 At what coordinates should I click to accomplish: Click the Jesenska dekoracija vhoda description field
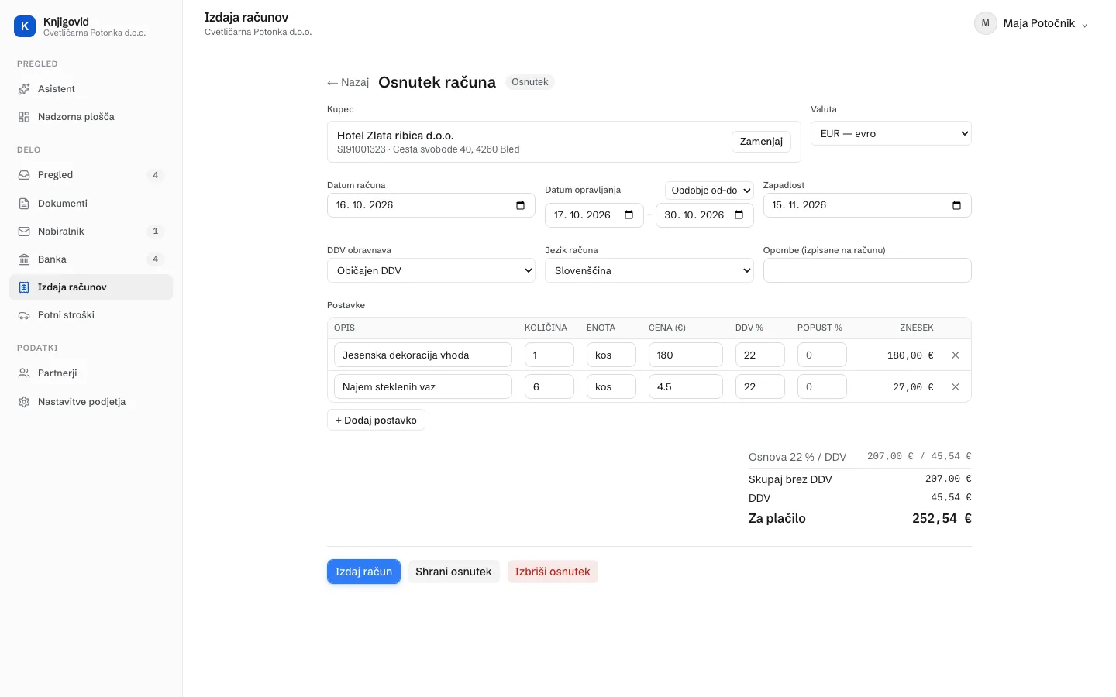click(x=423, y=355)
